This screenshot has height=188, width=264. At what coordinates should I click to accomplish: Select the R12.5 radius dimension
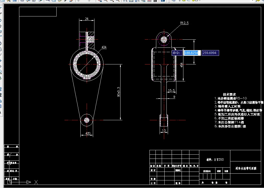pyautogui.click(x=184, y=23)
